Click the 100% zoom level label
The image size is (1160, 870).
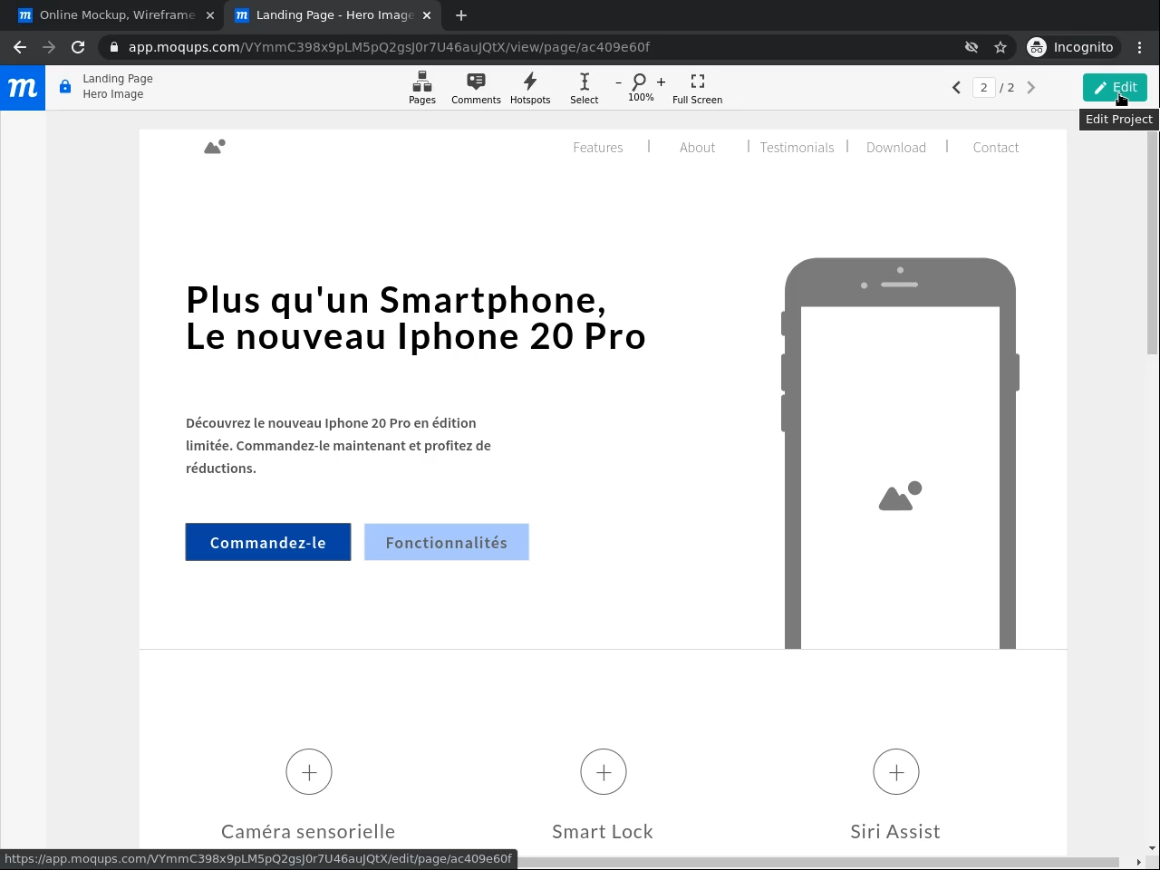coord(641,98)
